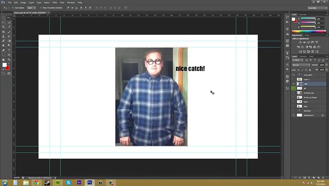Open the Auto-Select Layer dropdown
Screen dimensions: 329x186
32,8
